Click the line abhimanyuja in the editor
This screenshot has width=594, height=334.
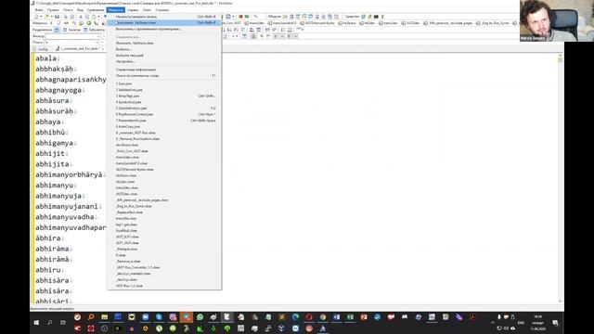(x=58, y=196)
